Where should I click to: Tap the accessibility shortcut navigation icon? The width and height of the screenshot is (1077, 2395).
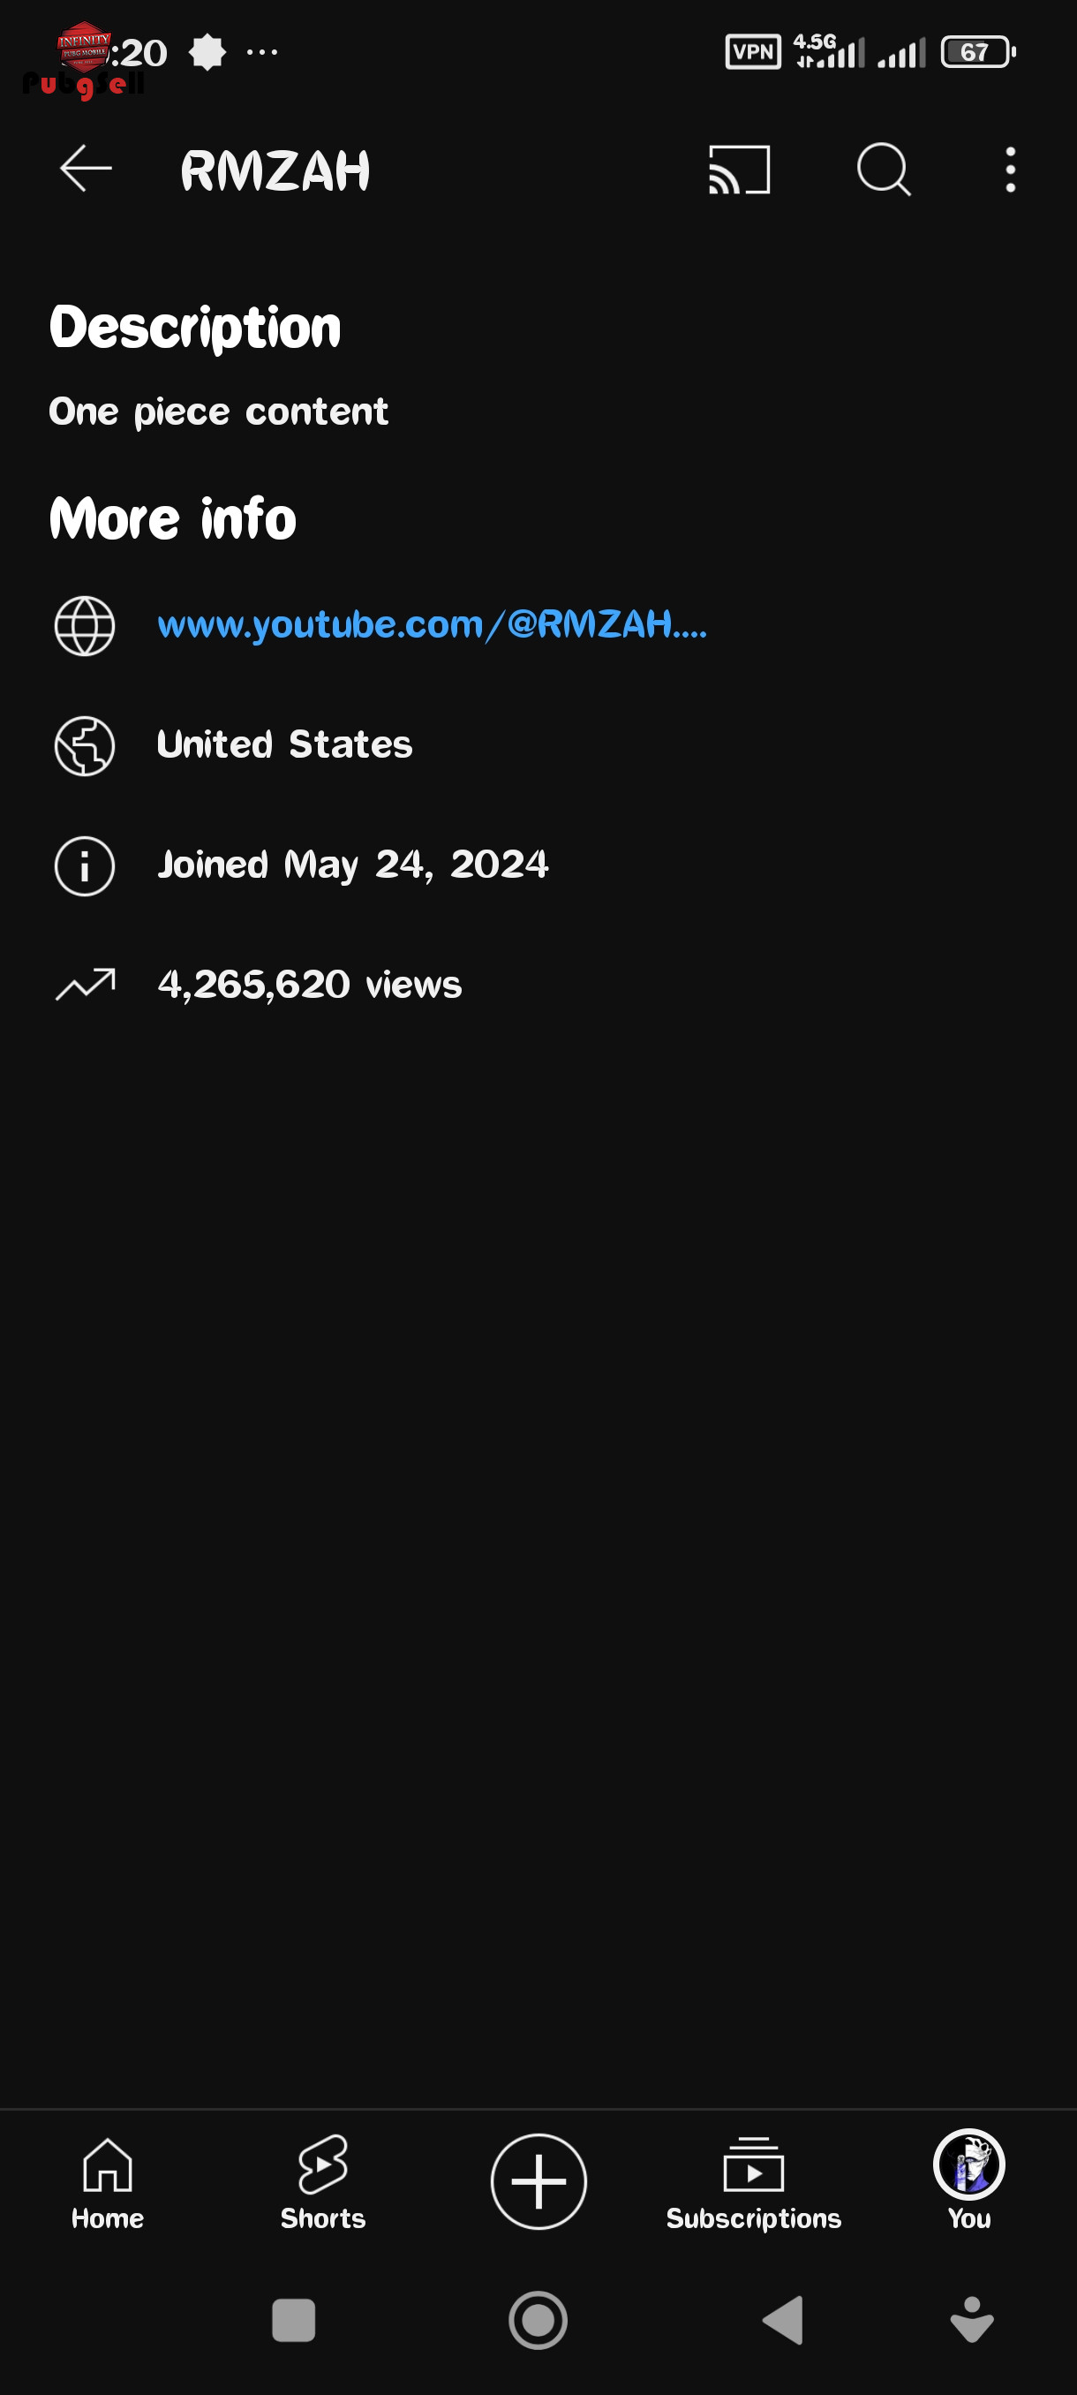(x=972, y=2320)
